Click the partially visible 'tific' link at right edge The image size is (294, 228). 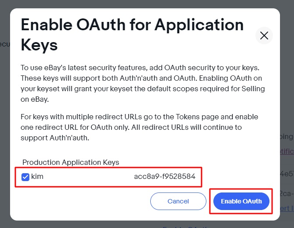tap(287, 151)
